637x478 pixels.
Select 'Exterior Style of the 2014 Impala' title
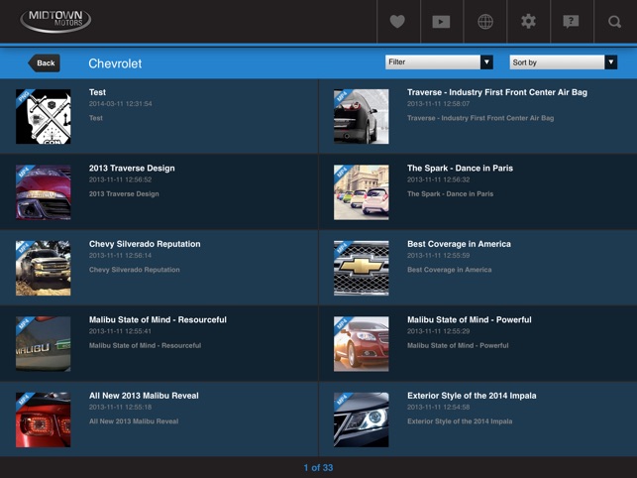472,396
